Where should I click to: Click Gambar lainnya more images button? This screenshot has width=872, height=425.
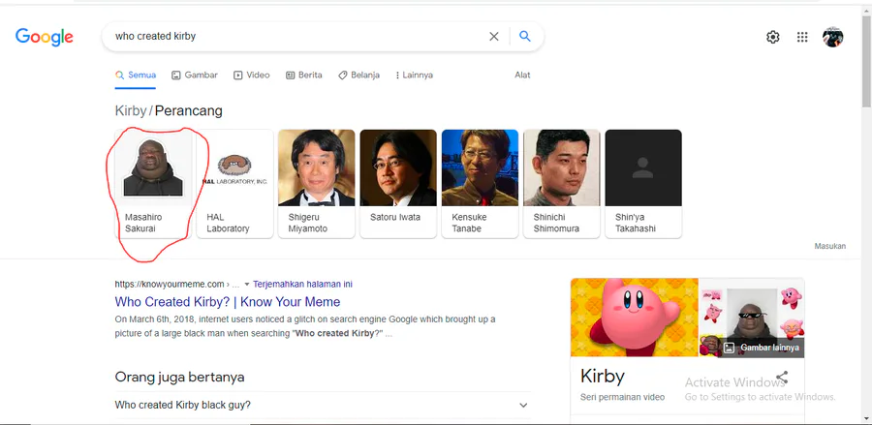click(763, 348)
